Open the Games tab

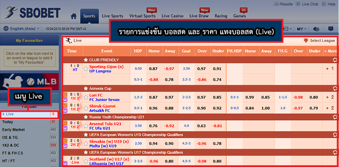pyautogui.click(x=240, y=16)
